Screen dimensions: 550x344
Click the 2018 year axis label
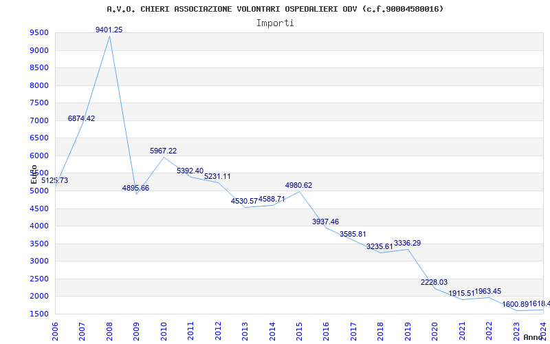[381, 332]
